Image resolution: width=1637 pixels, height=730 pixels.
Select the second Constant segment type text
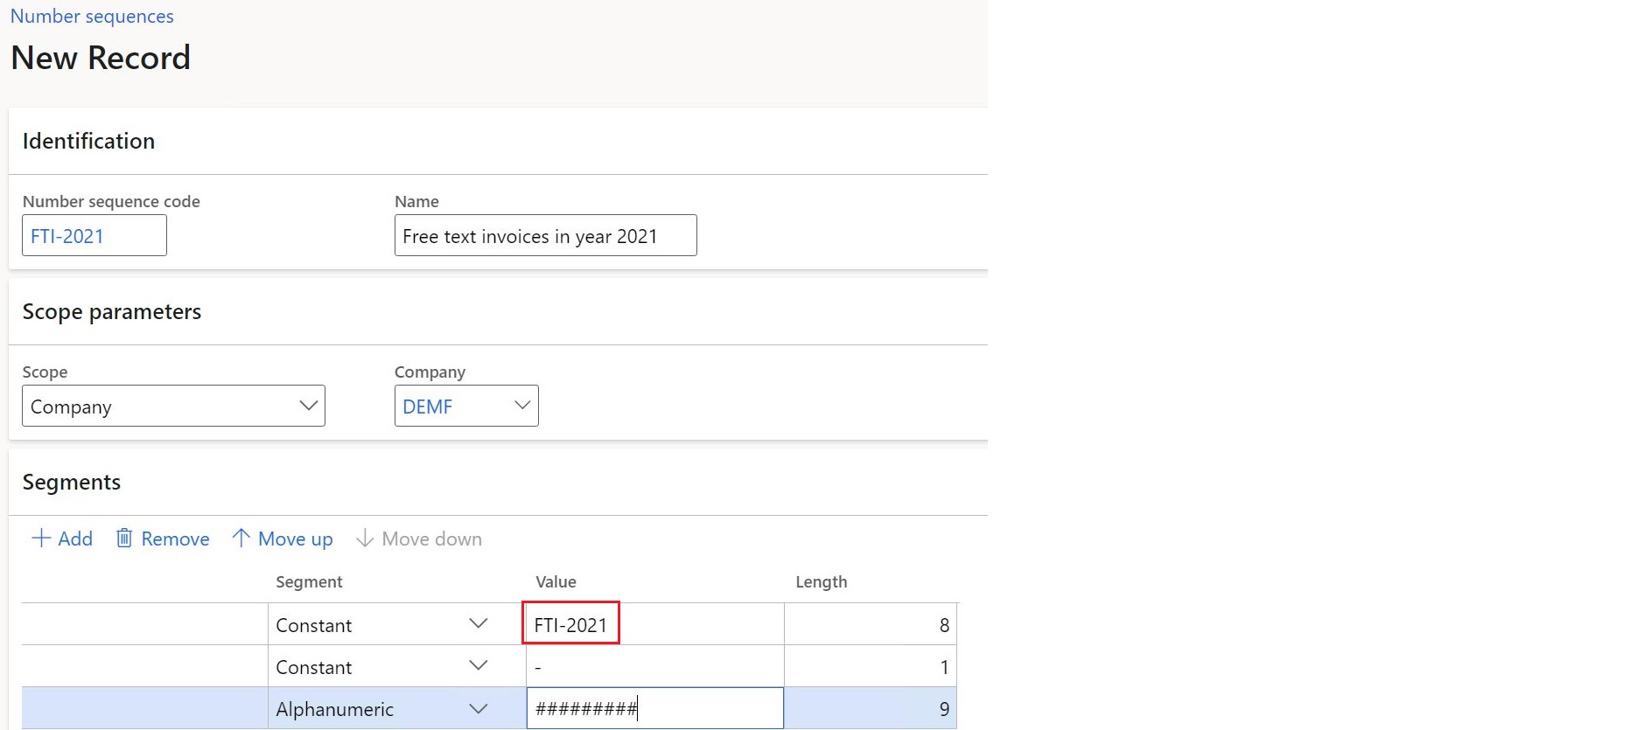313,667
